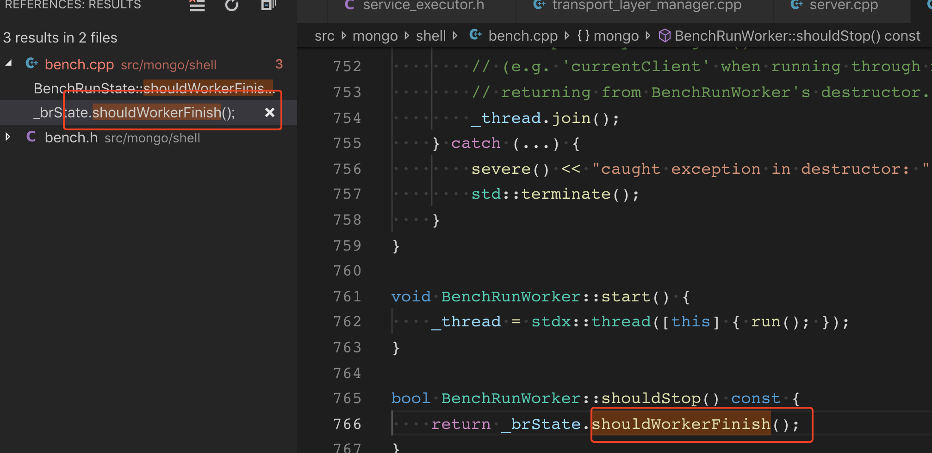Refresh the references results
Viewport: 932px width, 453px height.
pyautogui.click(x=232, y=6)
